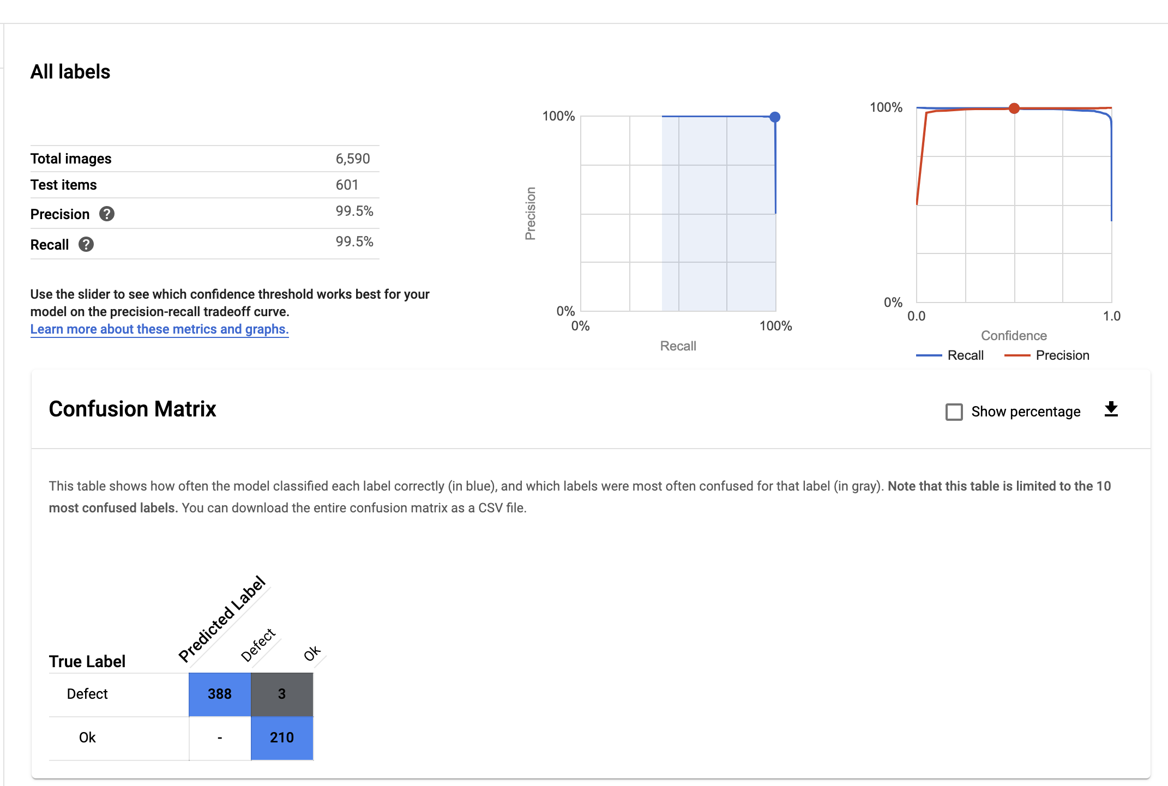Click the Recall help question-mark icon
The width and height of the screenshot is (1168, 786).
(86, 245)
